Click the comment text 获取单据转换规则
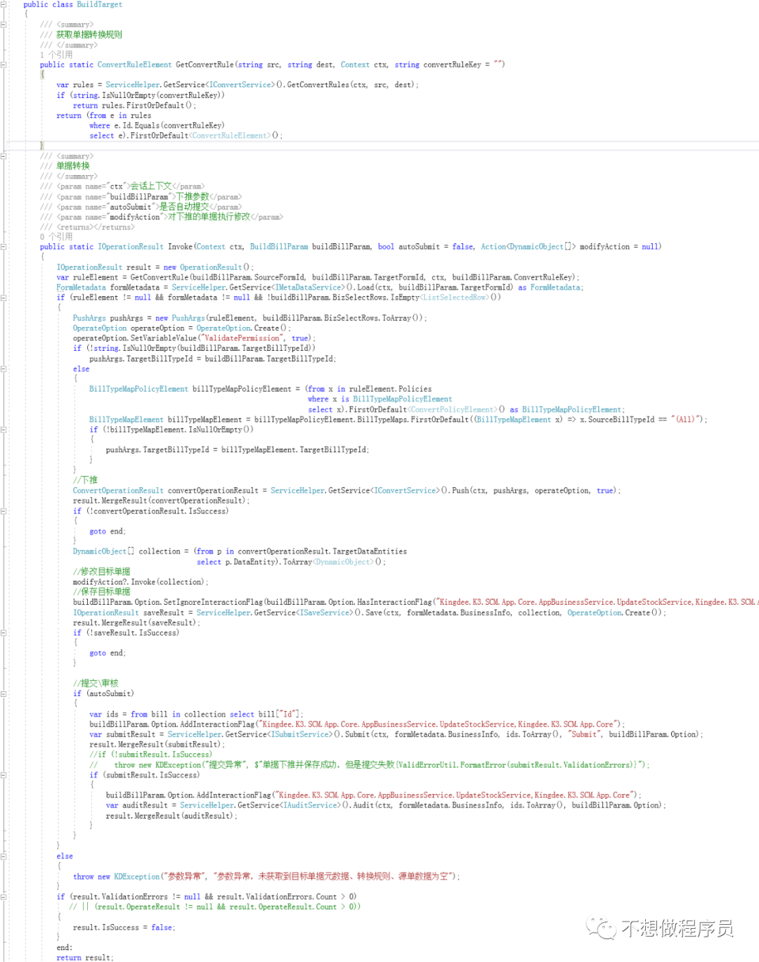 click(89, 34)
